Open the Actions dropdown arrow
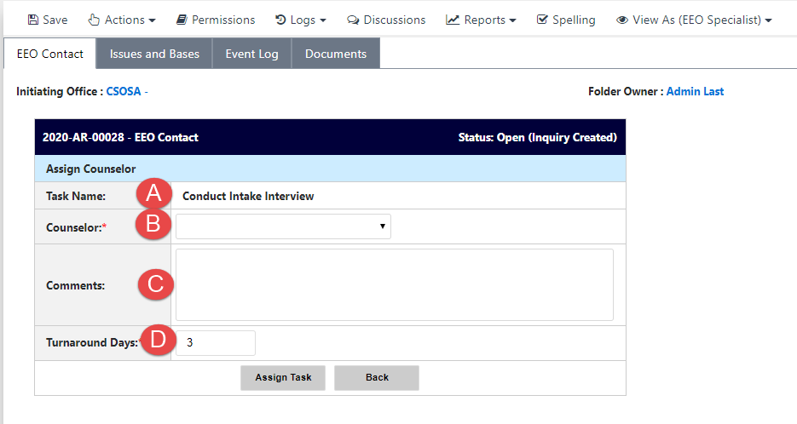 [x=152, y=20]
